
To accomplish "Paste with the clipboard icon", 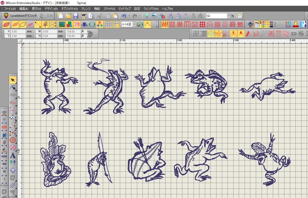I will pyautogui.click(x=115, y=16).
